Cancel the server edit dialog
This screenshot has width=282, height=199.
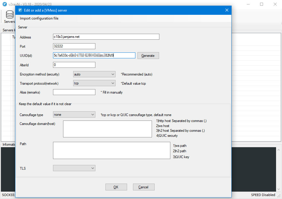pos(143,187)
